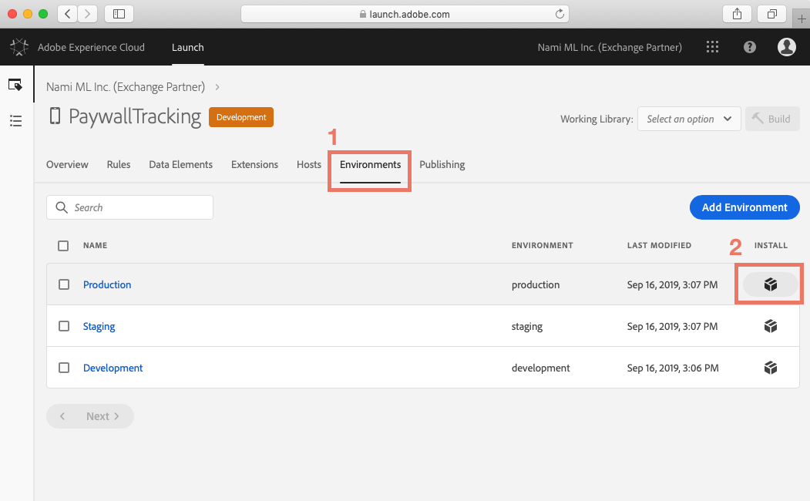
Task: Click the ENVIRONMENT column header
Action: coord(543,245)
